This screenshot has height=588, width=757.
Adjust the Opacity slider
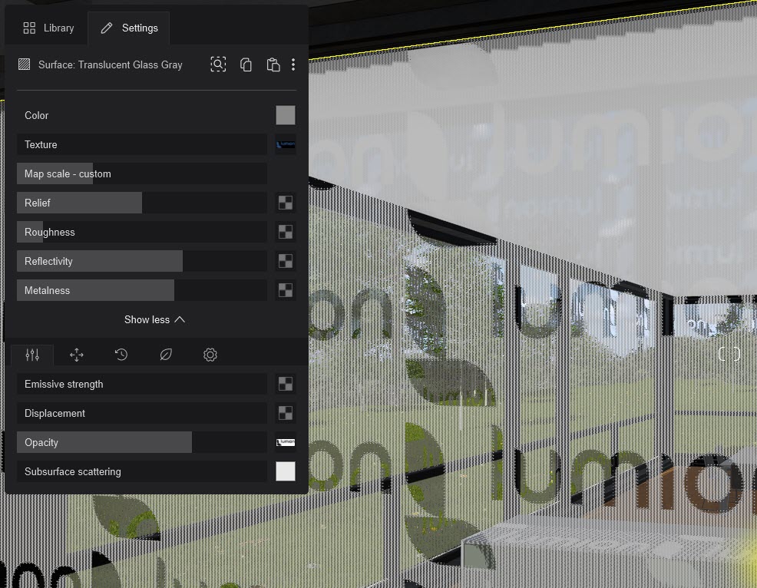142,442
